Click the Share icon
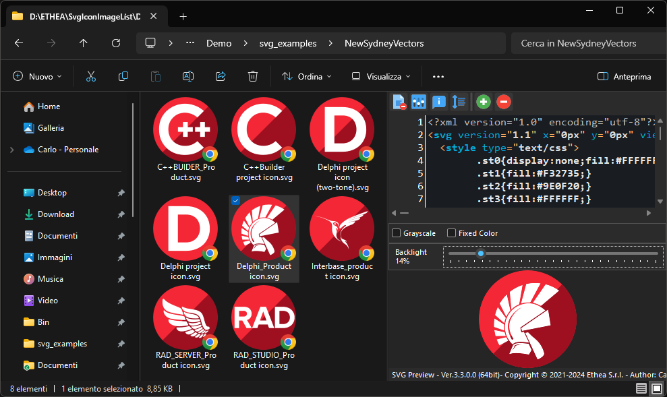Viewport: 667px width, 397px height. point(221,77)
